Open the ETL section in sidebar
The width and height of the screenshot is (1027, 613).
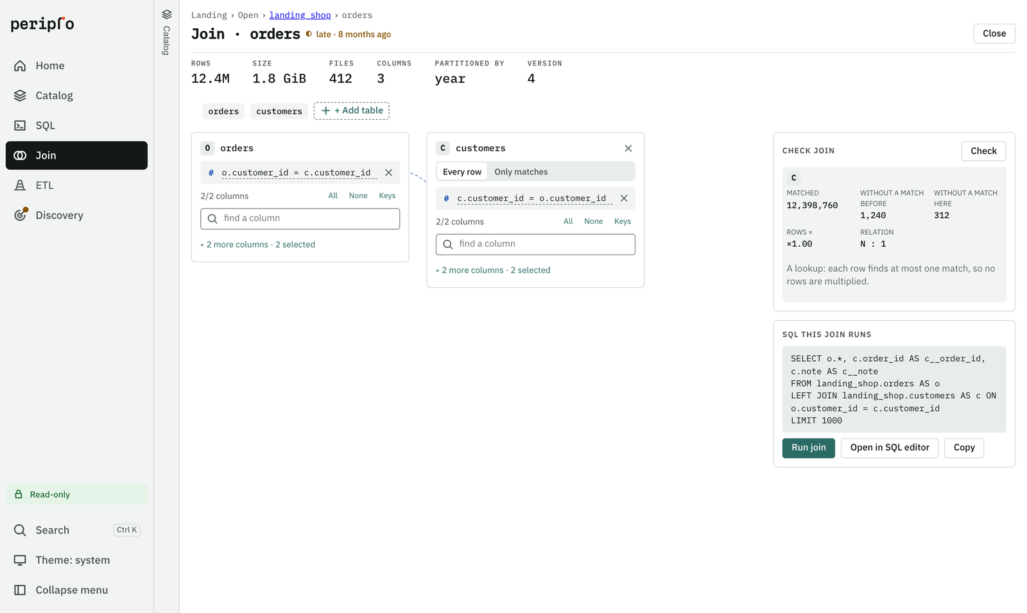coord(76,185)
